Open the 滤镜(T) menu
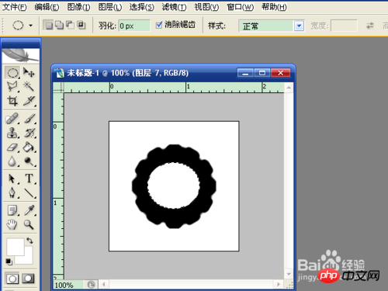388x291 pixels. pyautogui.click(x=174, y=7)
